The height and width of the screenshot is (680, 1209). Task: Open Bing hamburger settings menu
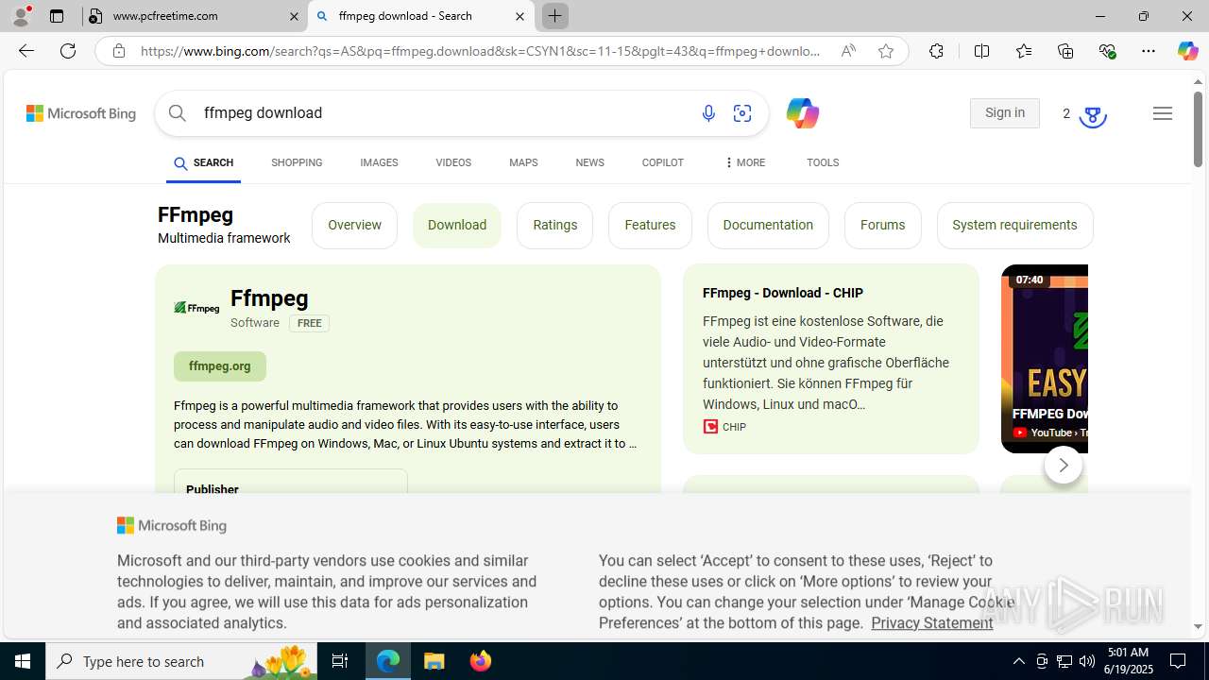click(x=1163, y=113)
